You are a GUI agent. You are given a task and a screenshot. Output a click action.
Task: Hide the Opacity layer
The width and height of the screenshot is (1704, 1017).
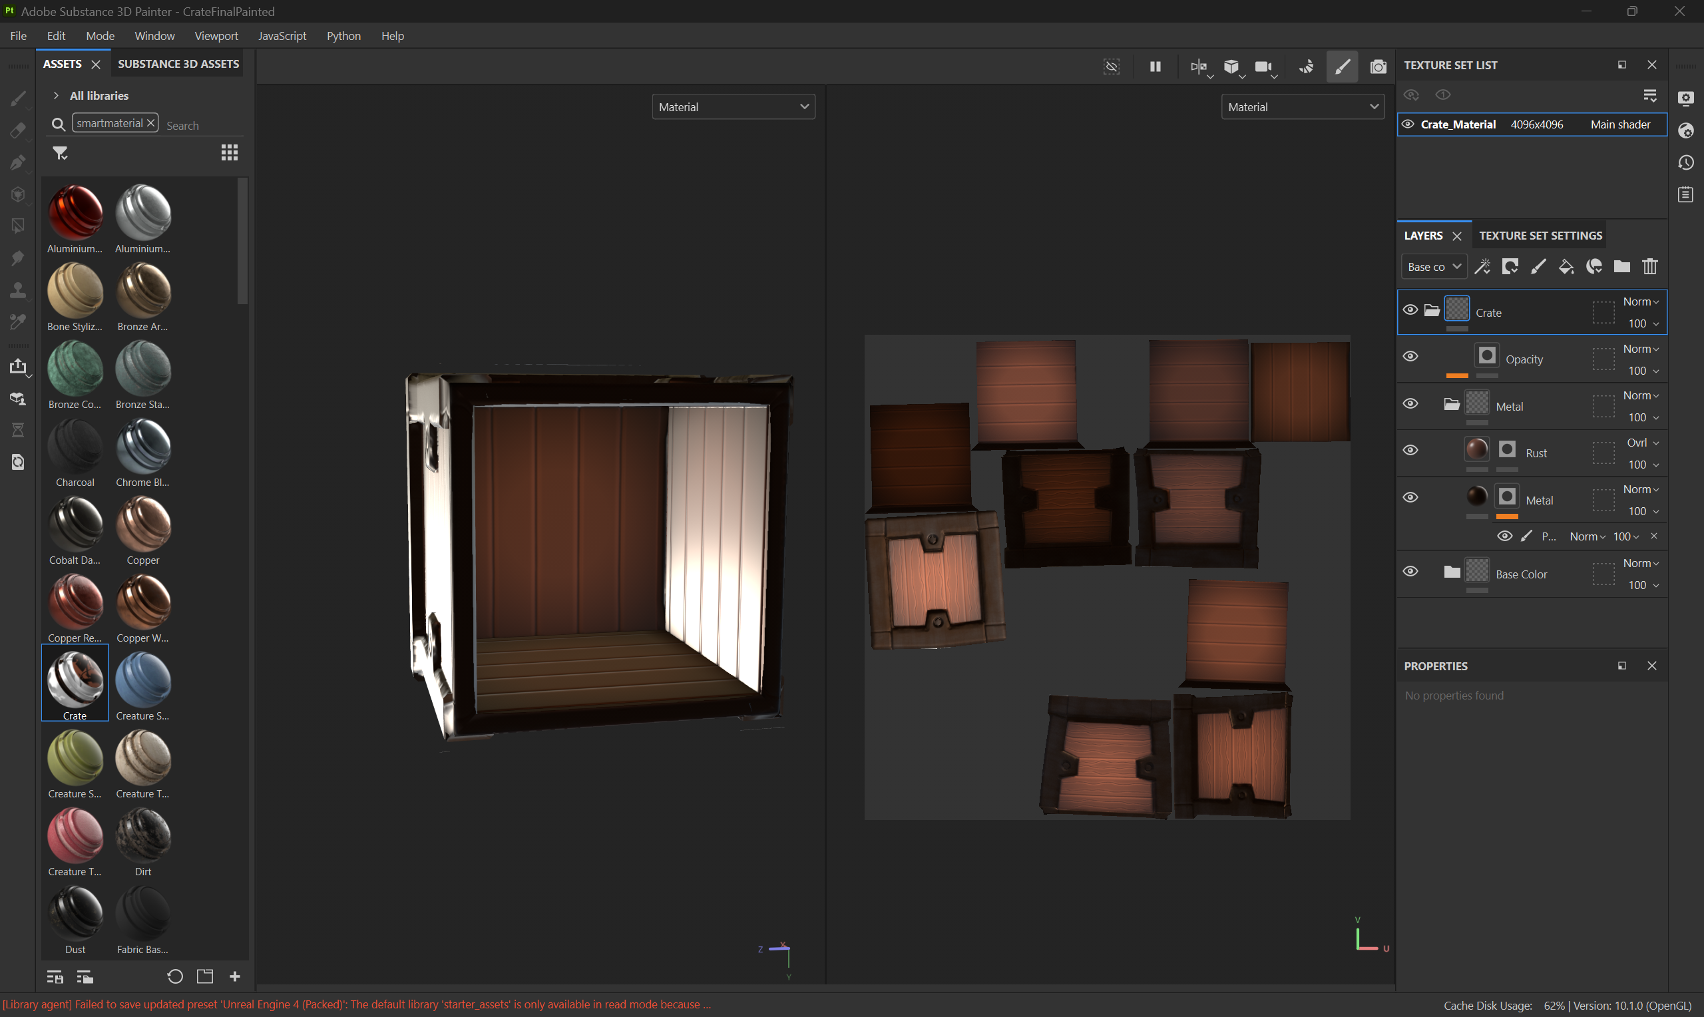coord(1410,356)
